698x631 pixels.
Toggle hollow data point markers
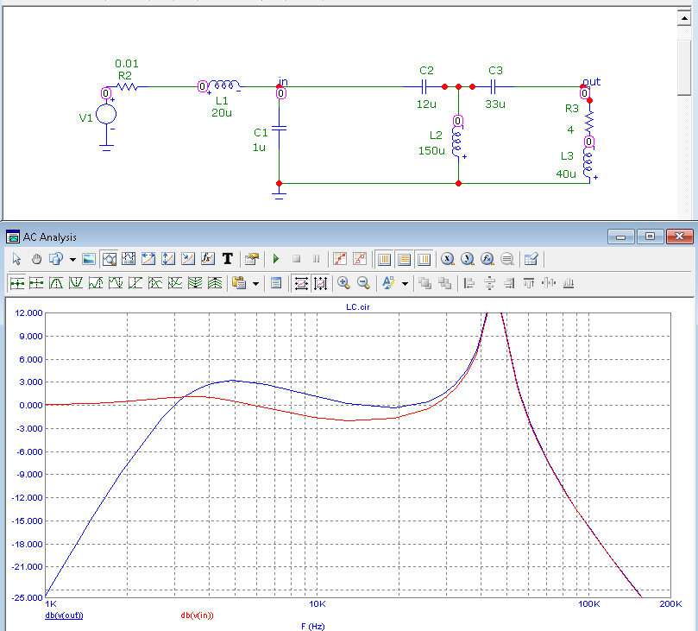click(x=360, y=259)
